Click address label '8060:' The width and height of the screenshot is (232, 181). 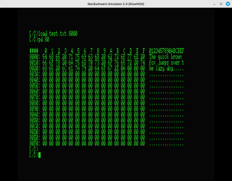click(x=35, y=91)
